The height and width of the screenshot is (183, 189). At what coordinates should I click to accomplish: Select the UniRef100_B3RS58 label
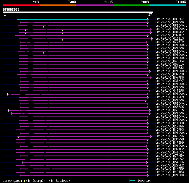(x=170, y=75)
